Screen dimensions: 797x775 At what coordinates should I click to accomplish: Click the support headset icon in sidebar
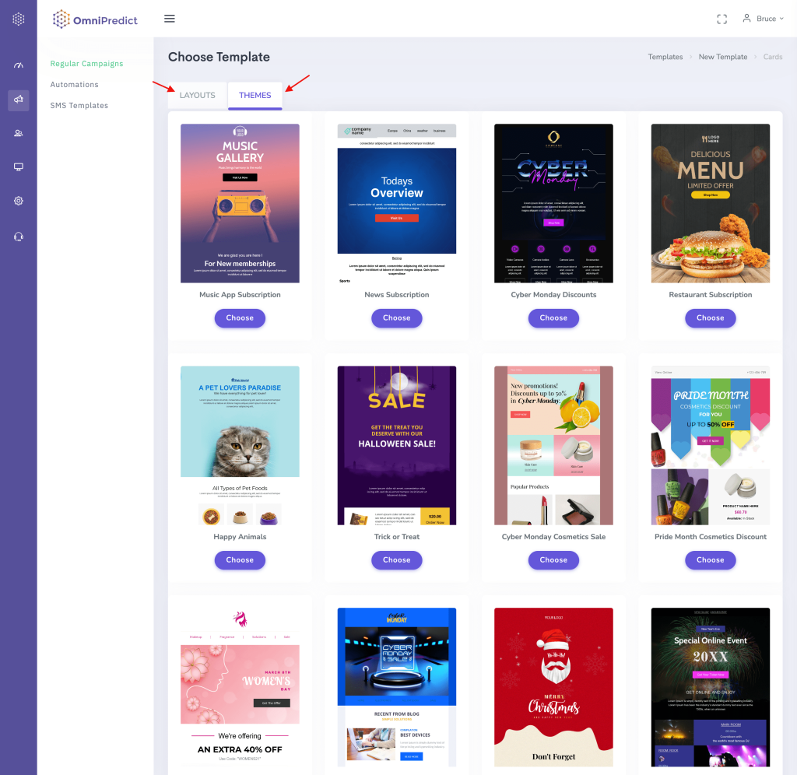19,237
